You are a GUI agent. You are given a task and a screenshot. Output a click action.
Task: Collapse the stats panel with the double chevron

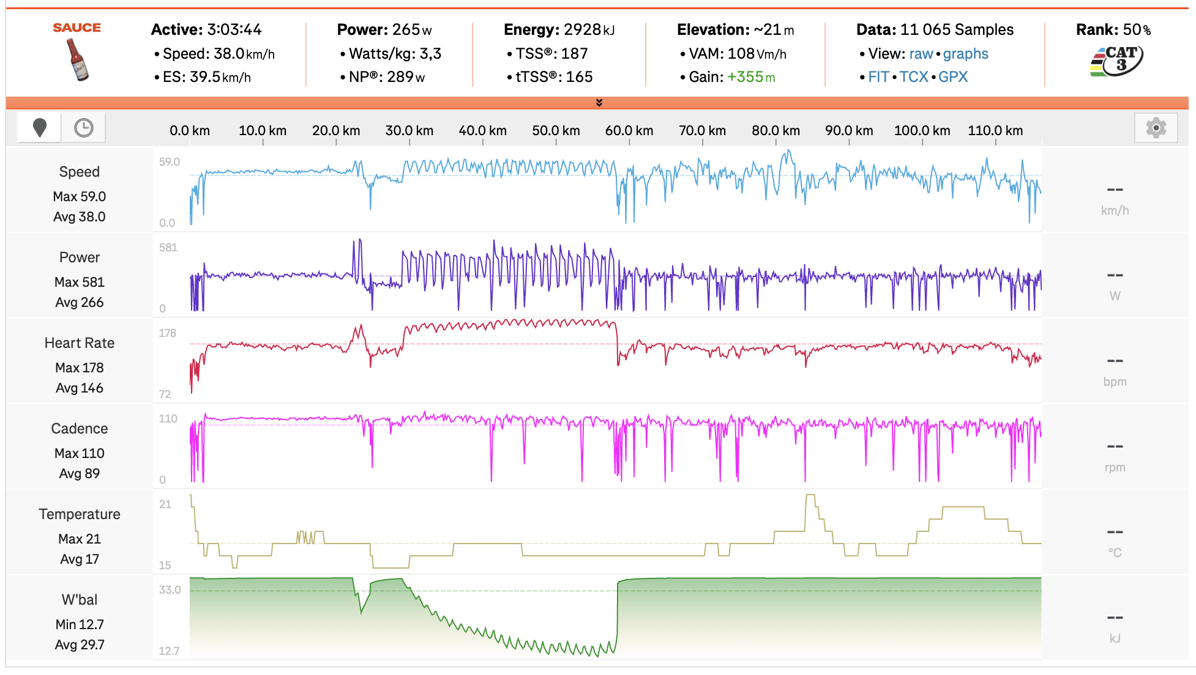[x=599, y=103]
